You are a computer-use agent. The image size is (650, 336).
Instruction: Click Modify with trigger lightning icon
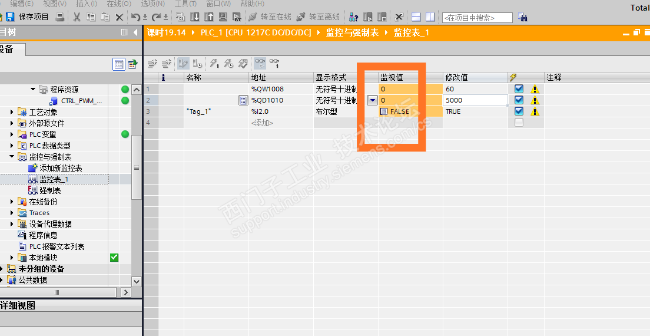(229, 64)
